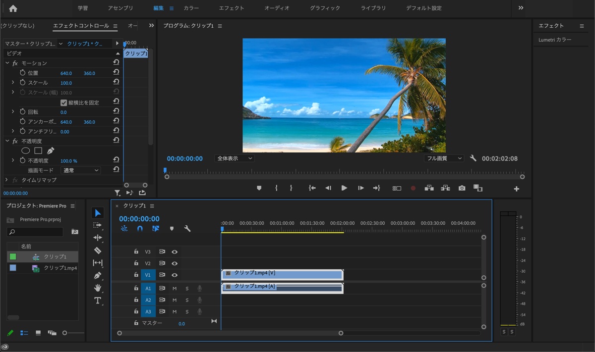Toggle Snap magnet in timeline
Viewport: 595px width, 352px height.
click(x=140, y=229)
